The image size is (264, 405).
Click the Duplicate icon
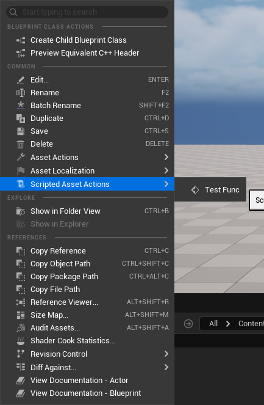point(21,119)
